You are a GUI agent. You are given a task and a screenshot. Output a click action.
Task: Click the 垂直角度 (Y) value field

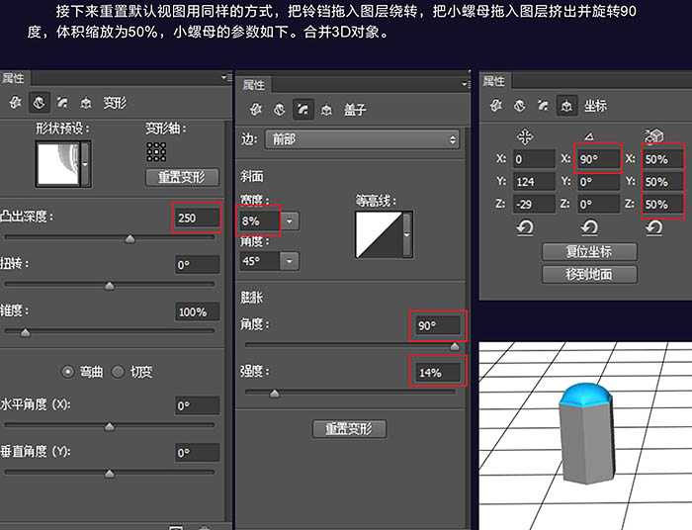click(197, 452)
